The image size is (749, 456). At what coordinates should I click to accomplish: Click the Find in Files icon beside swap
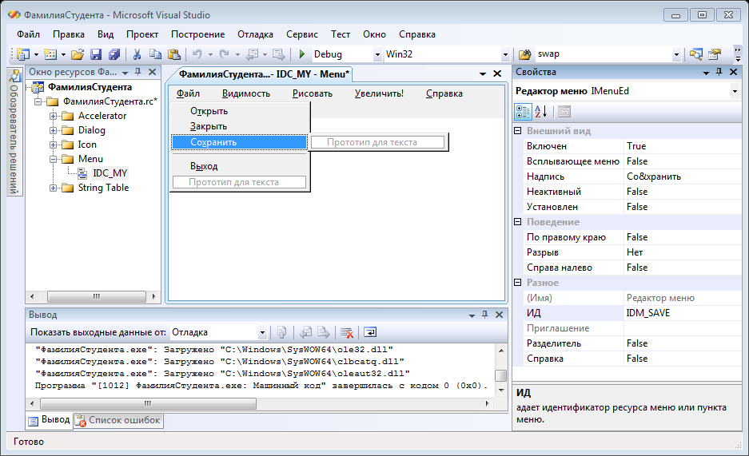point(524,54)
